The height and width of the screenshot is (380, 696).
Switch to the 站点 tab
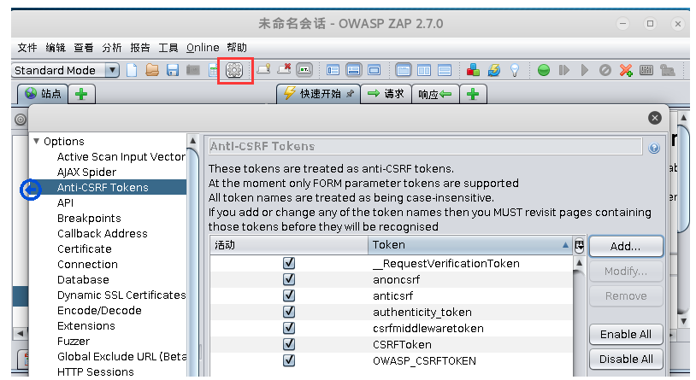click(x=43, y=94)
